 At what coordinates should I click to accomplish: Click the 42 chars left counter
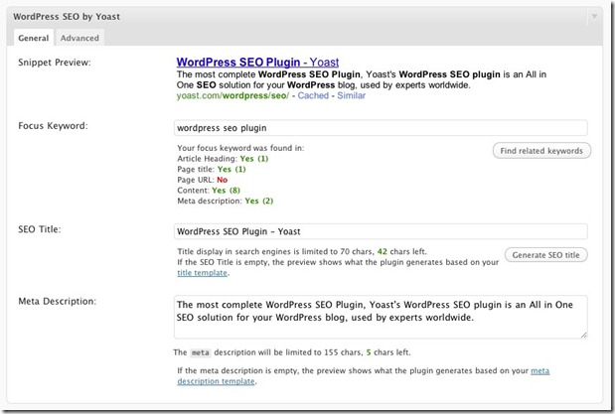point(401,252)
